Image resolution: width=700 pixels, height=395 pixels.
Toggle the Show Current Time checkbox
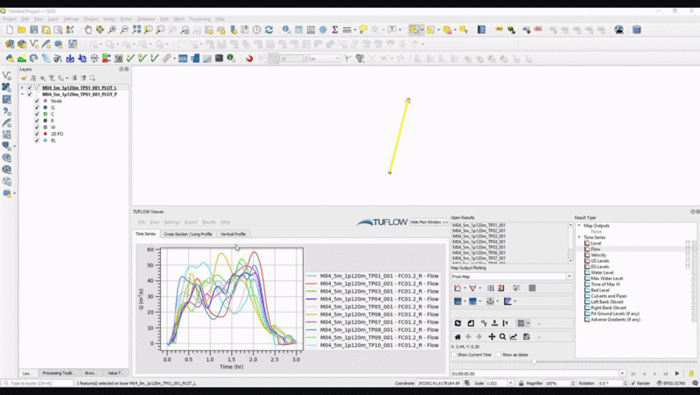[455, 355]
